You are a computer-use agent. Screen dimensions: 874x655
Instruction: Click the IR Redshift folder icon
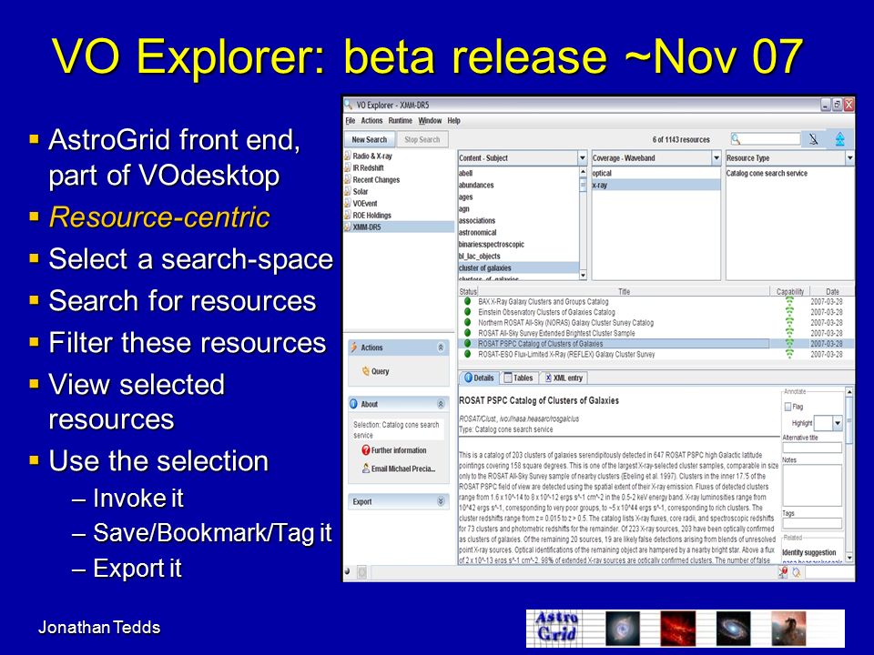tap(347, 167)
